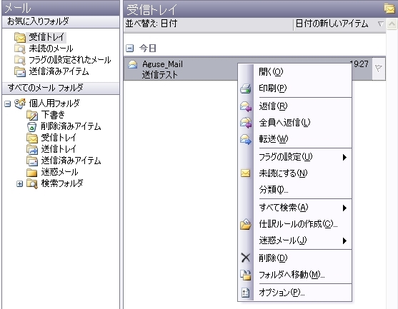This screenshot has width=398, height=309.
Task: Choose 仕訳ルールの作成(C)... from the context menu
Action: [x=294, y=224]
